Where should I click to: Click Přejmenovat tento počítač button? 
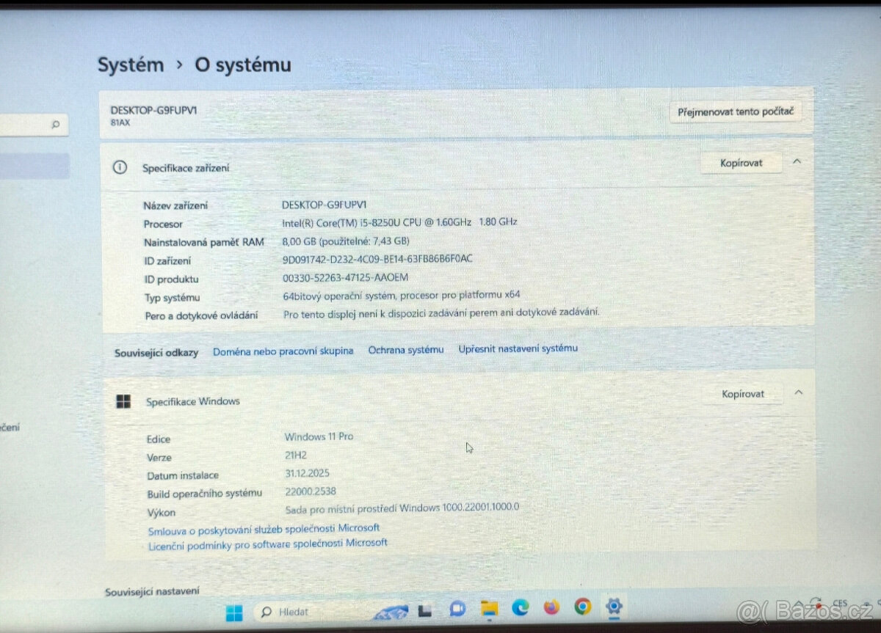736,112
